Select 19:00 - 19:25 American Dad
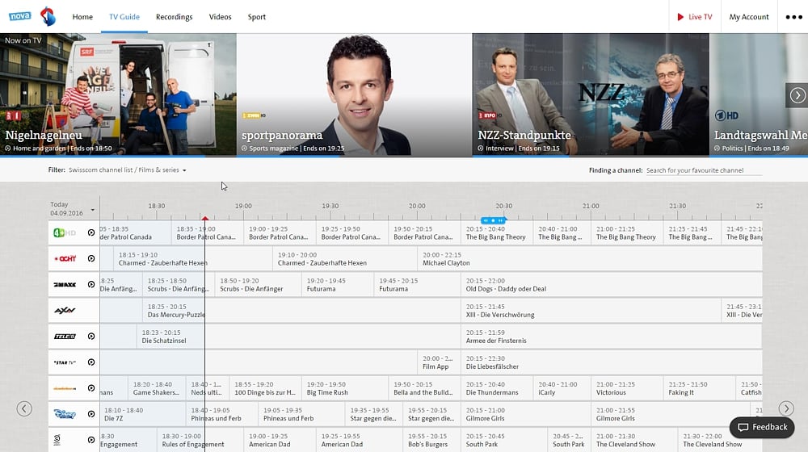Image resolution: width=808 pixels, height=452 pixels. [280, 440]
